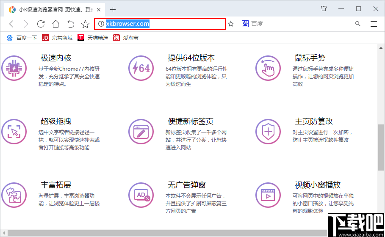Open the 京东商城 bookmark
This screenshot has height=237, width=385.
(x=57, y=38)
